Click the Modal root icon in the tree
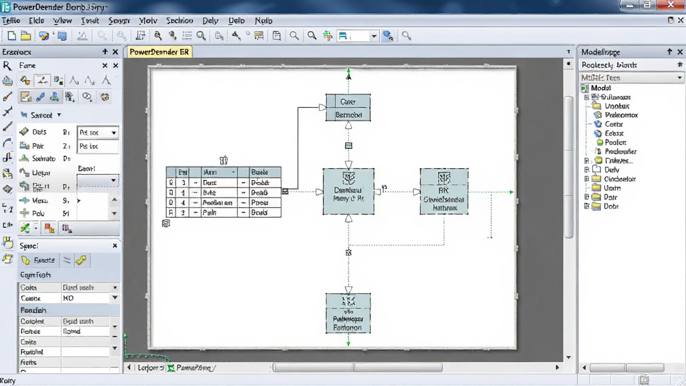Image resolution: width=686 pixels, height=386 pixels. point(586,88)
